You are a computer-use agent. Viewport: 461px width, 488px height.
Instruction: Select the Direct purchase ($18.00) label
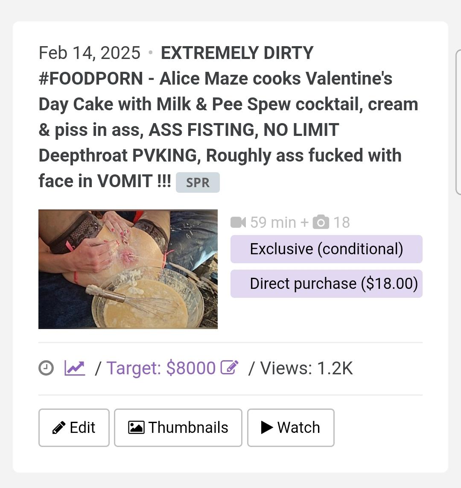326,283
